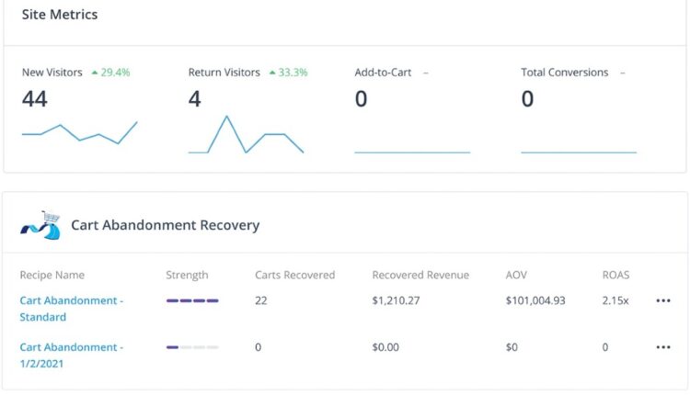This screenshot has height=395, width=690.
Task: Click the Return Visitors sparkline chart
Action: click(246, 134)
